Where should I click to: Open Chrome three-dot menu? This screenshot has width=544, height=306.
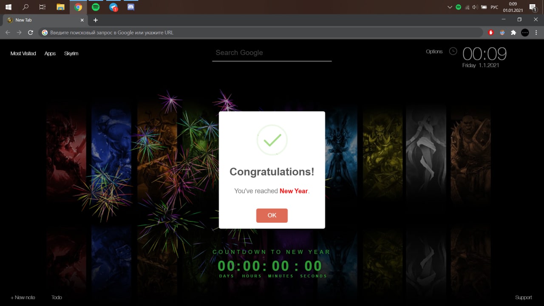click(x=536, y=32)
